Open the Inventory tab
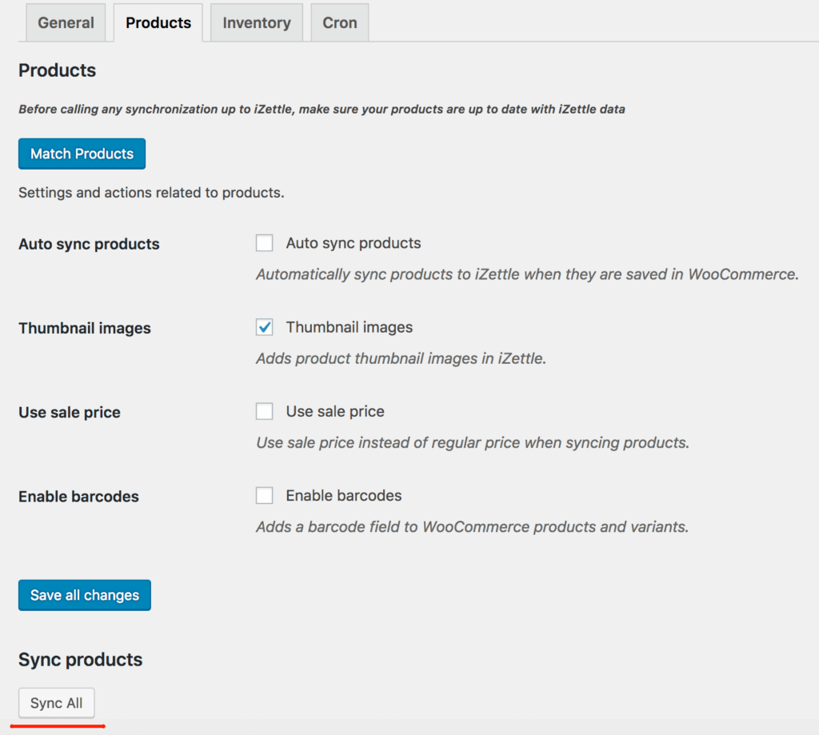819x735 pixels. [256, 22]
